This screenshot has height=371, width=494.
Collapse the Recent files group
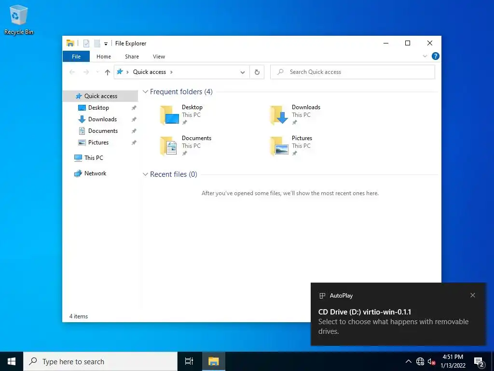coord(145,174)
